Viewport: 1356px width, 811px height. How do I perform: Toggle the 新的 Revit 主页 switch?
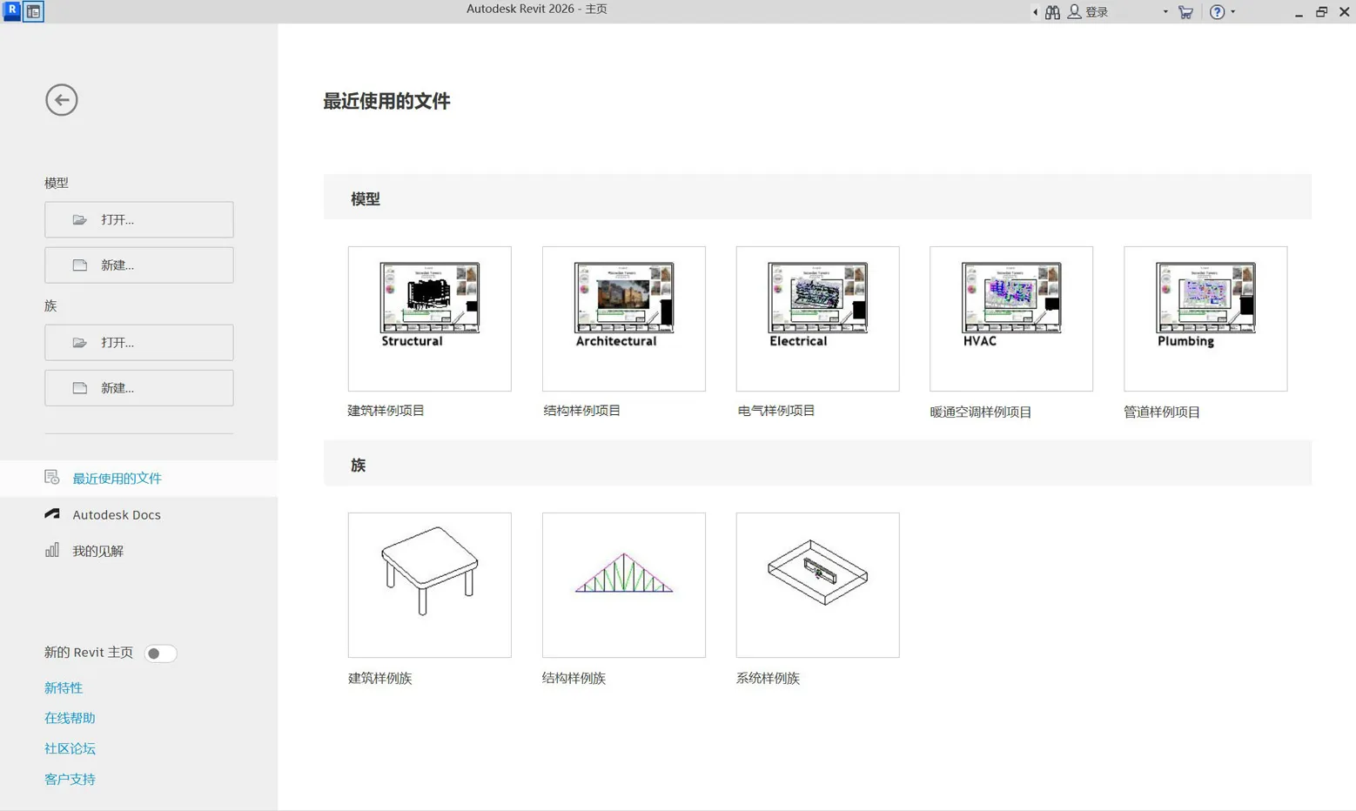coord(160,653)
